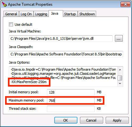
Task: Click the Java Options scrollbar thumb
Action: 120,78
